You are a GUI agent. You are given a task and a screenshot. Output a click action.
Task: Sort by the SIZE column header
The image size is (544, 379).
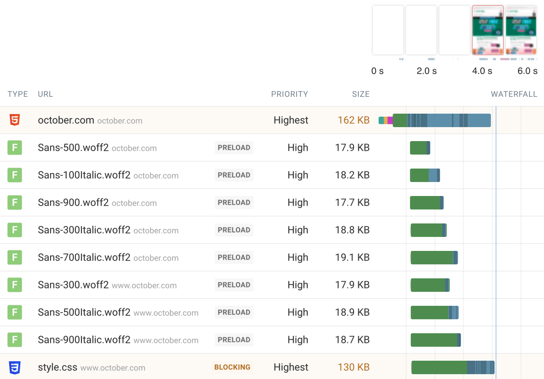pyautogui.click(x=361, y=94)
